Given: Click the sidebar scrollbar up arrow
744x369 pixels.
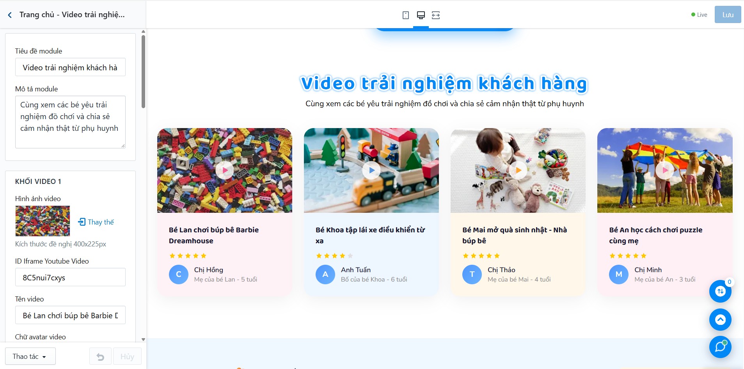Looking at the screenshot, I should pos(143,32).
